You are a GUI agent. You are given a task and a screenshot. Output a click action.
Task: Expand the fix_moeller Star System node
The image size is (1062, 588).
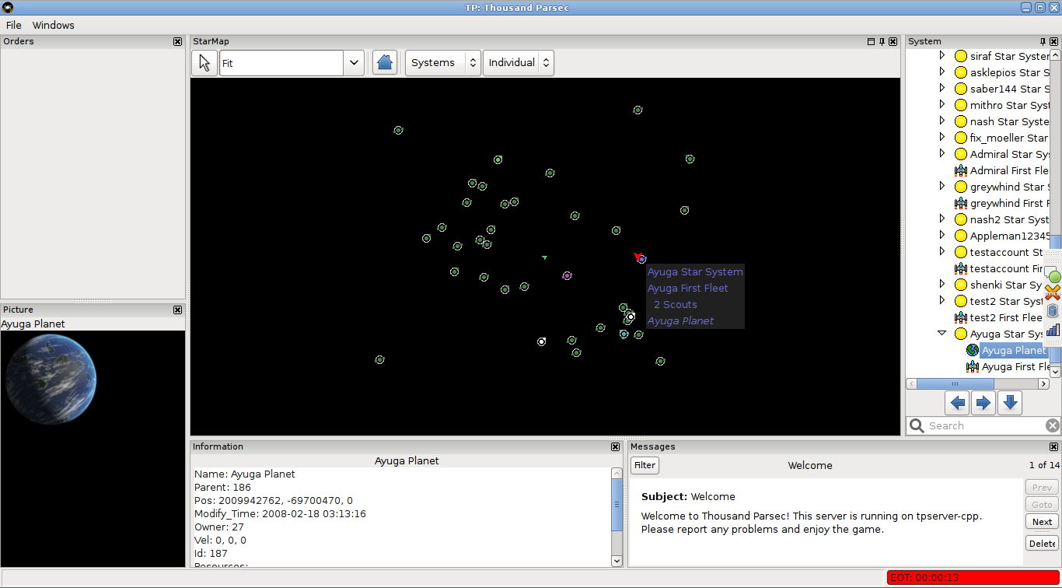tap(942, 138)
